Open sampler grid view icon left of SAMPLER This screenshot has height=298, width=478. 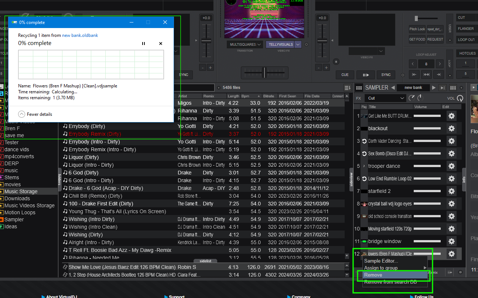pyautogui.click(x=359, y=88)
